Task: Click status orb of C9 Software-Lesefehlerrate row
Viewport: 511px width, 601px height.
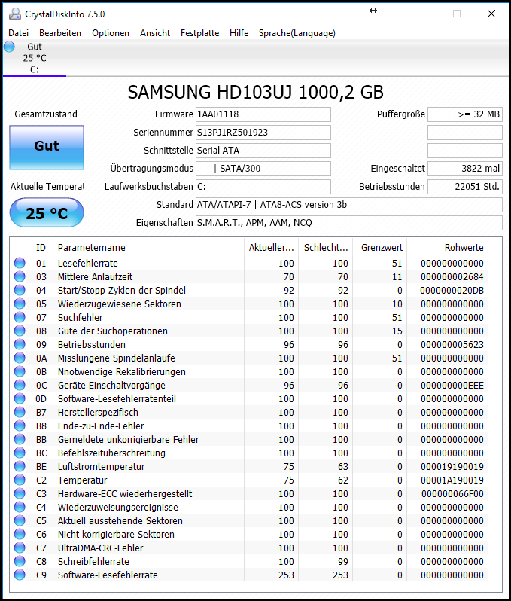Action: tap(20, 575)
